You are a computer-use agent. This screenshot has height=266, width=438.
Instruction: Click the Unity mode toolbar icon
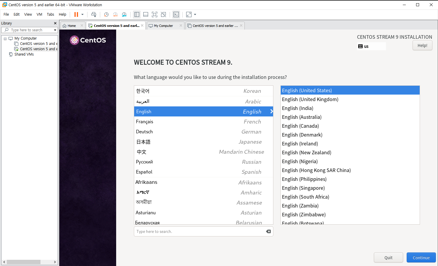click(x=163, y=14)
